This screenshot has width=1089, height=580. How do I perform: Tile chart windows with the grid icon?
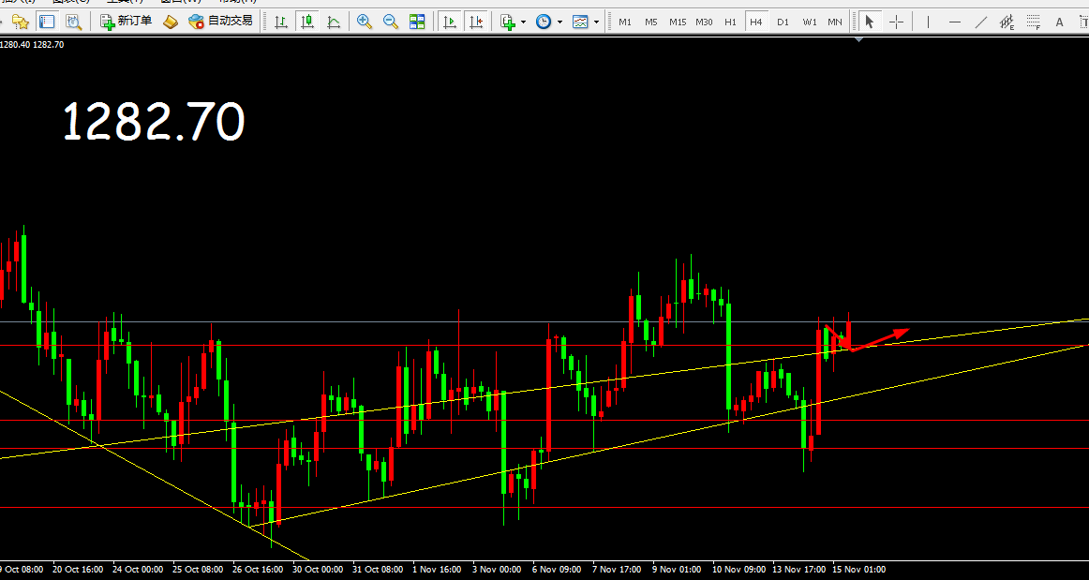pos(417,22)
